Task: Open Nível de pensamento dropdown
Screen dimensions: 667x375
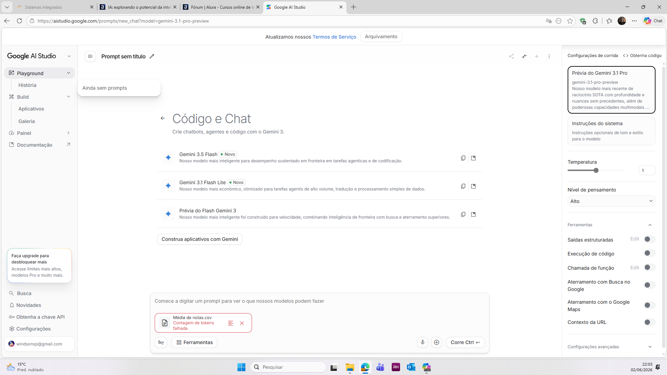Action: [x=611, y=201]
